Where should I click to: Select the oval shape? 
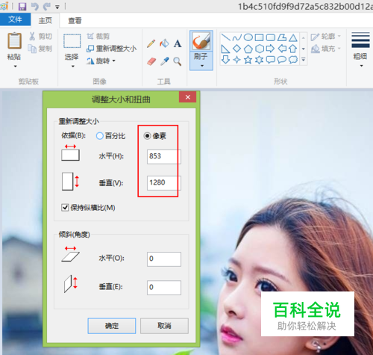[248, 37]
